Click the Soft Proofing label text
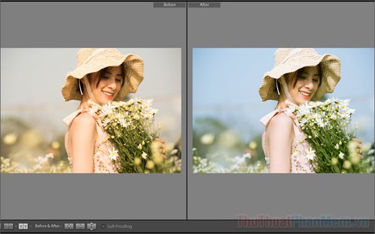375x234 pixels. click(x=119, y=226)
